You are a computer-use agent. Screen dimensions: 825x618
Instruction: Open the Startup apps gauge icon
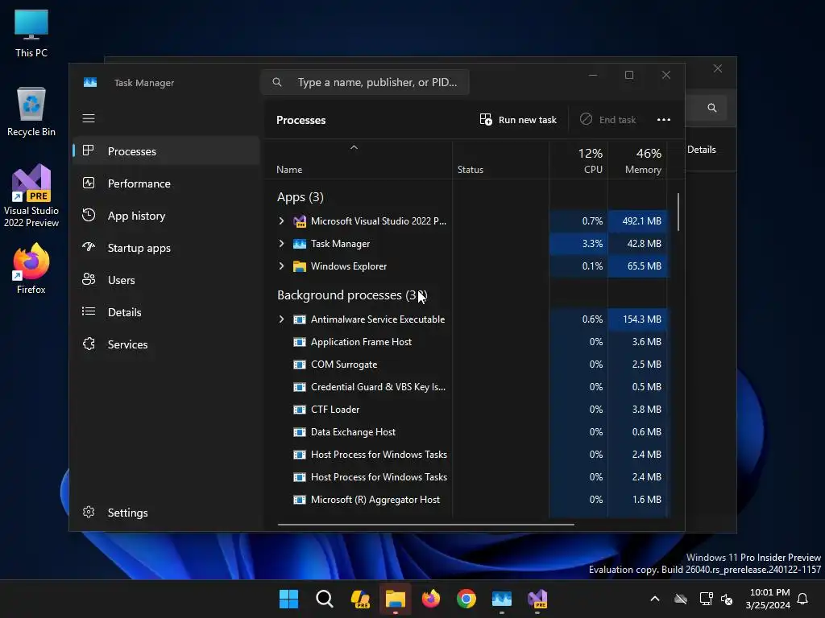pos(89,247)
